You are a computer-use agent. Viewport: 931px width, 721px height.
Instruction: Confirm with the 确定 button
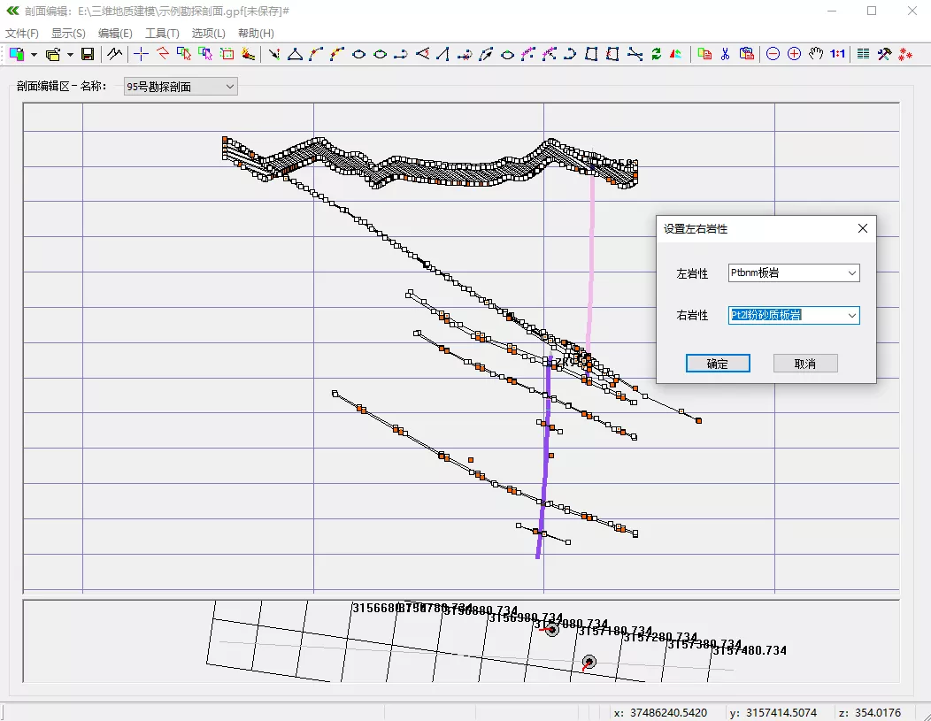pos(718,364)
